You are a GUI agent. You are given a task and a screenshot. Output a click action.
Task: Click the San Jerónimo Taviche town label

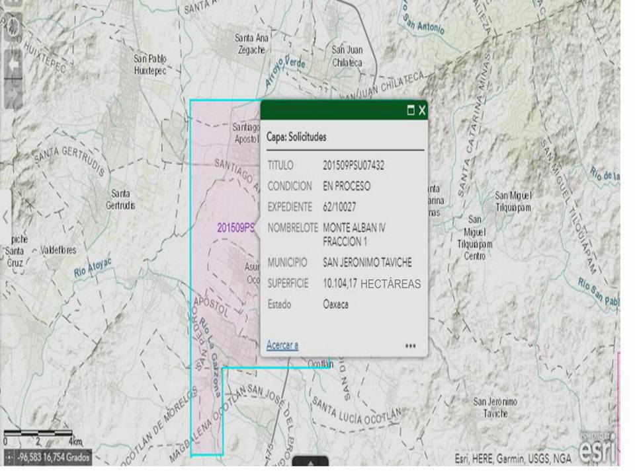[495, 408]
